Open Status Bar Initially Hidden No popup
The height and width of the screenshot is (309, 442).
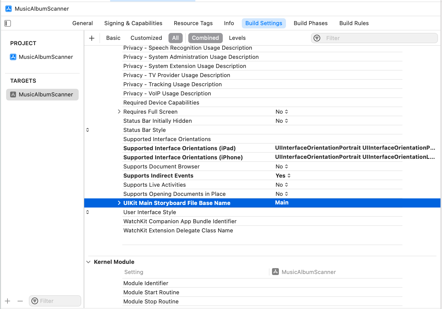point(282,121)
